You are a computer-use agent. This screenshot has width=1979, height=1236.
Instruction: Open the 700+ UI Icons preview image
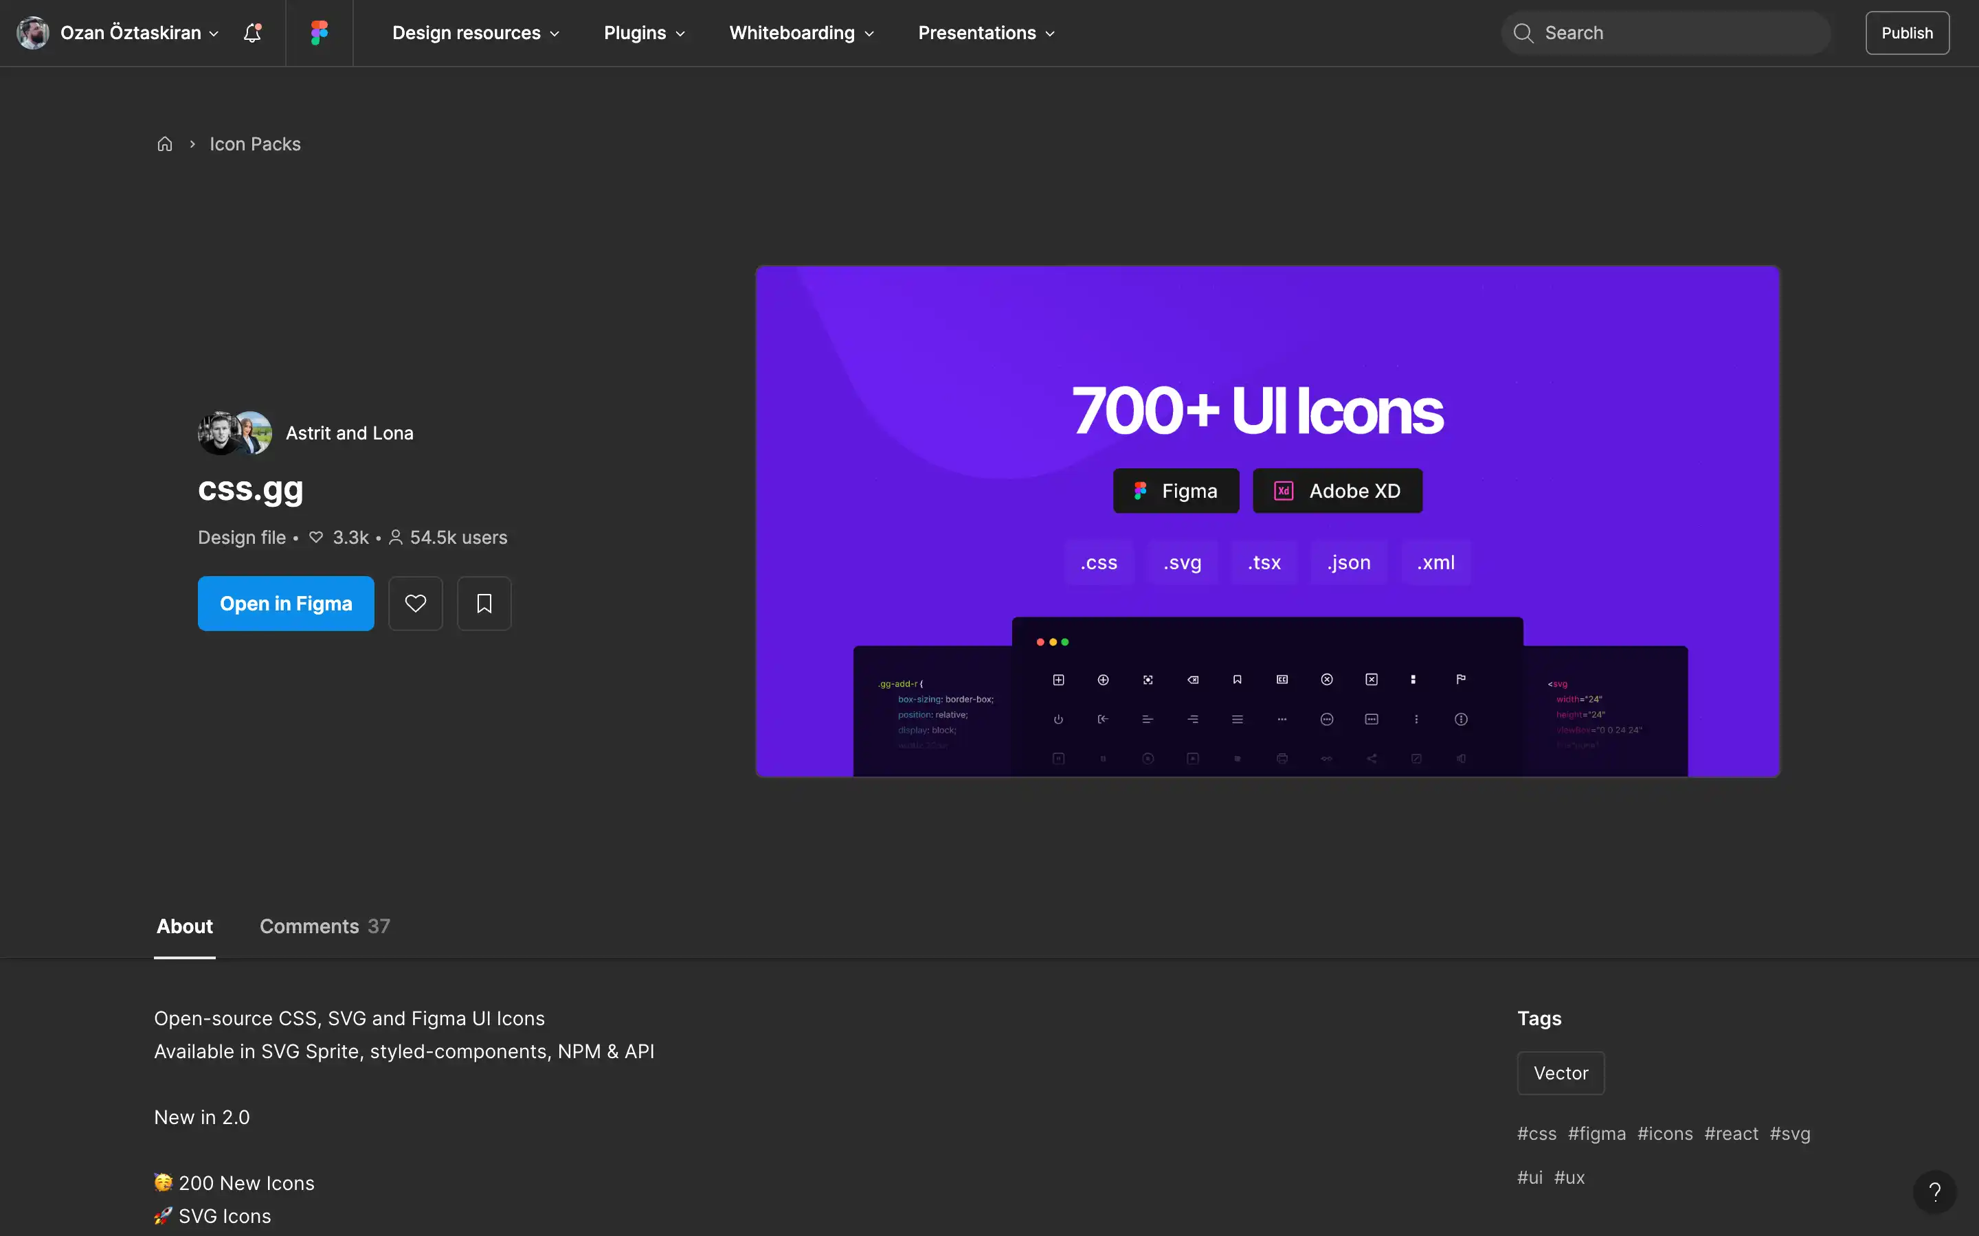pyautogui.click(x=1268, y=520)
